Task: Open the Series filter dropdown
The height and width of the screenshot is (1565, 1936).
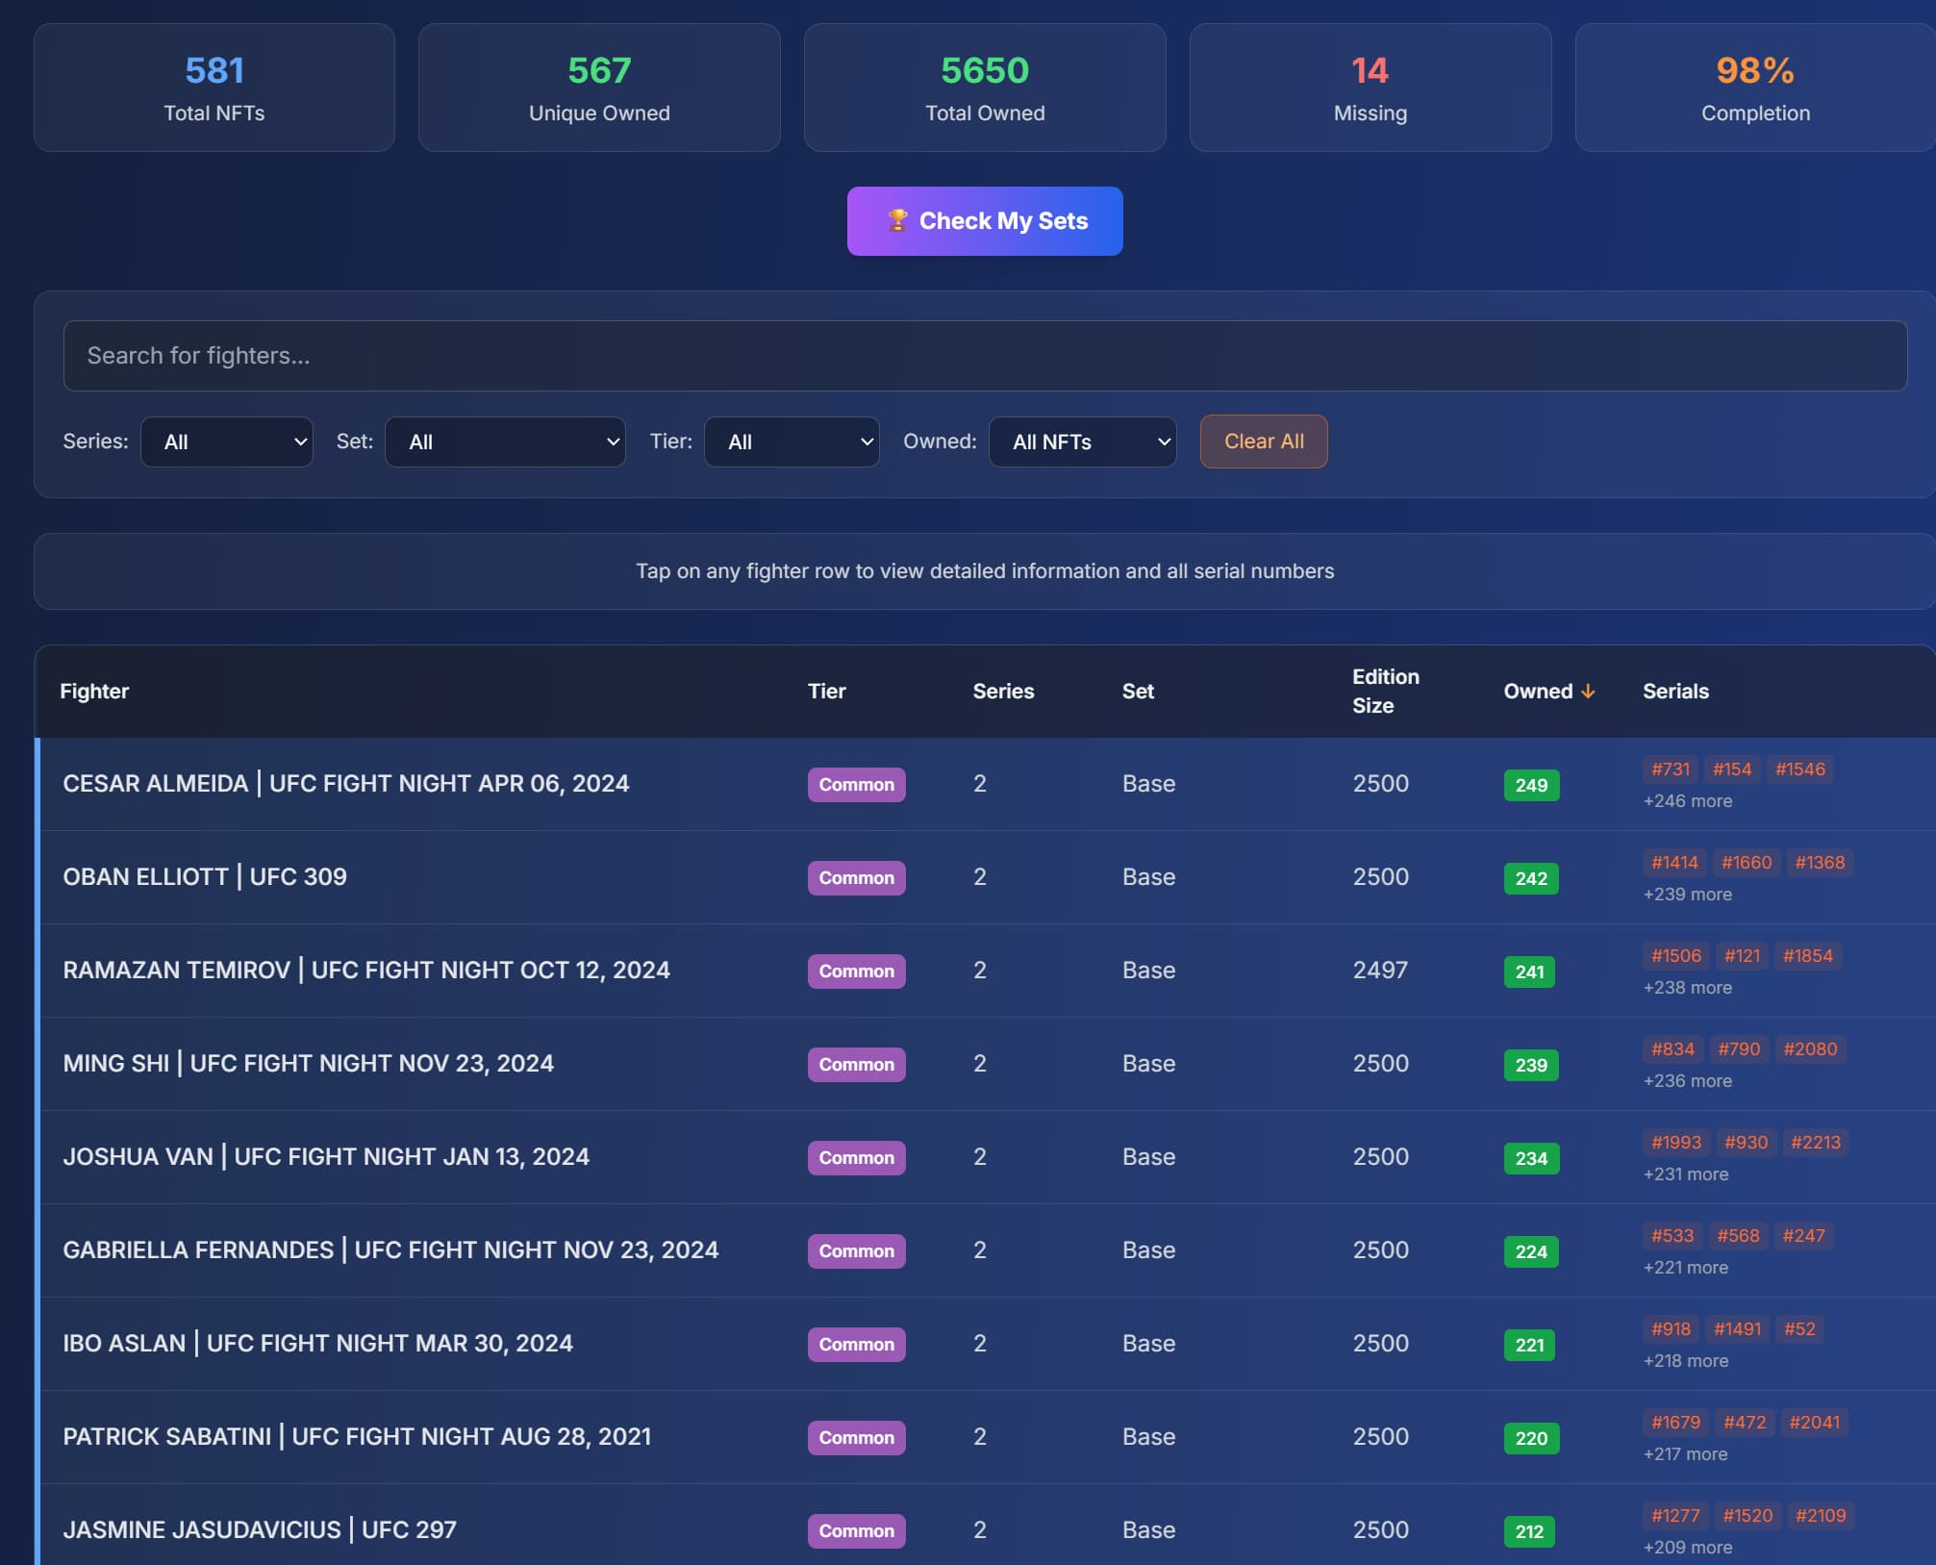Action: [x=226, y=442]
